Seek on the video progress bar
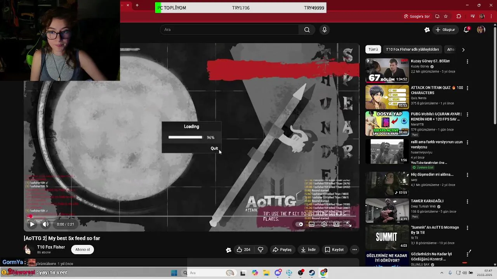This screenshot has height=279, width=497. [x=191, y=216]
